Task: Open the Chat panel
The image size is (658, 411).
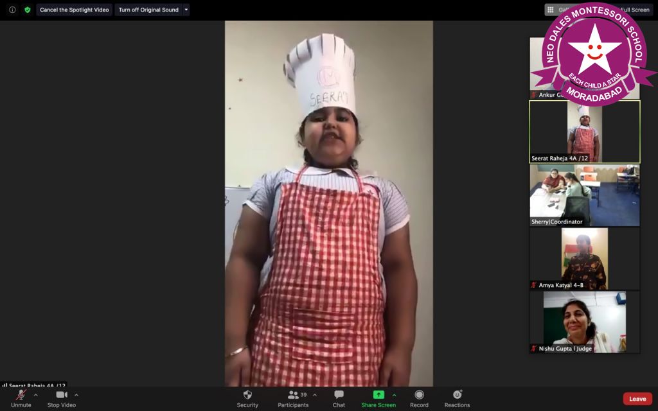Action: pyautogui.click(x=339, y=399)
